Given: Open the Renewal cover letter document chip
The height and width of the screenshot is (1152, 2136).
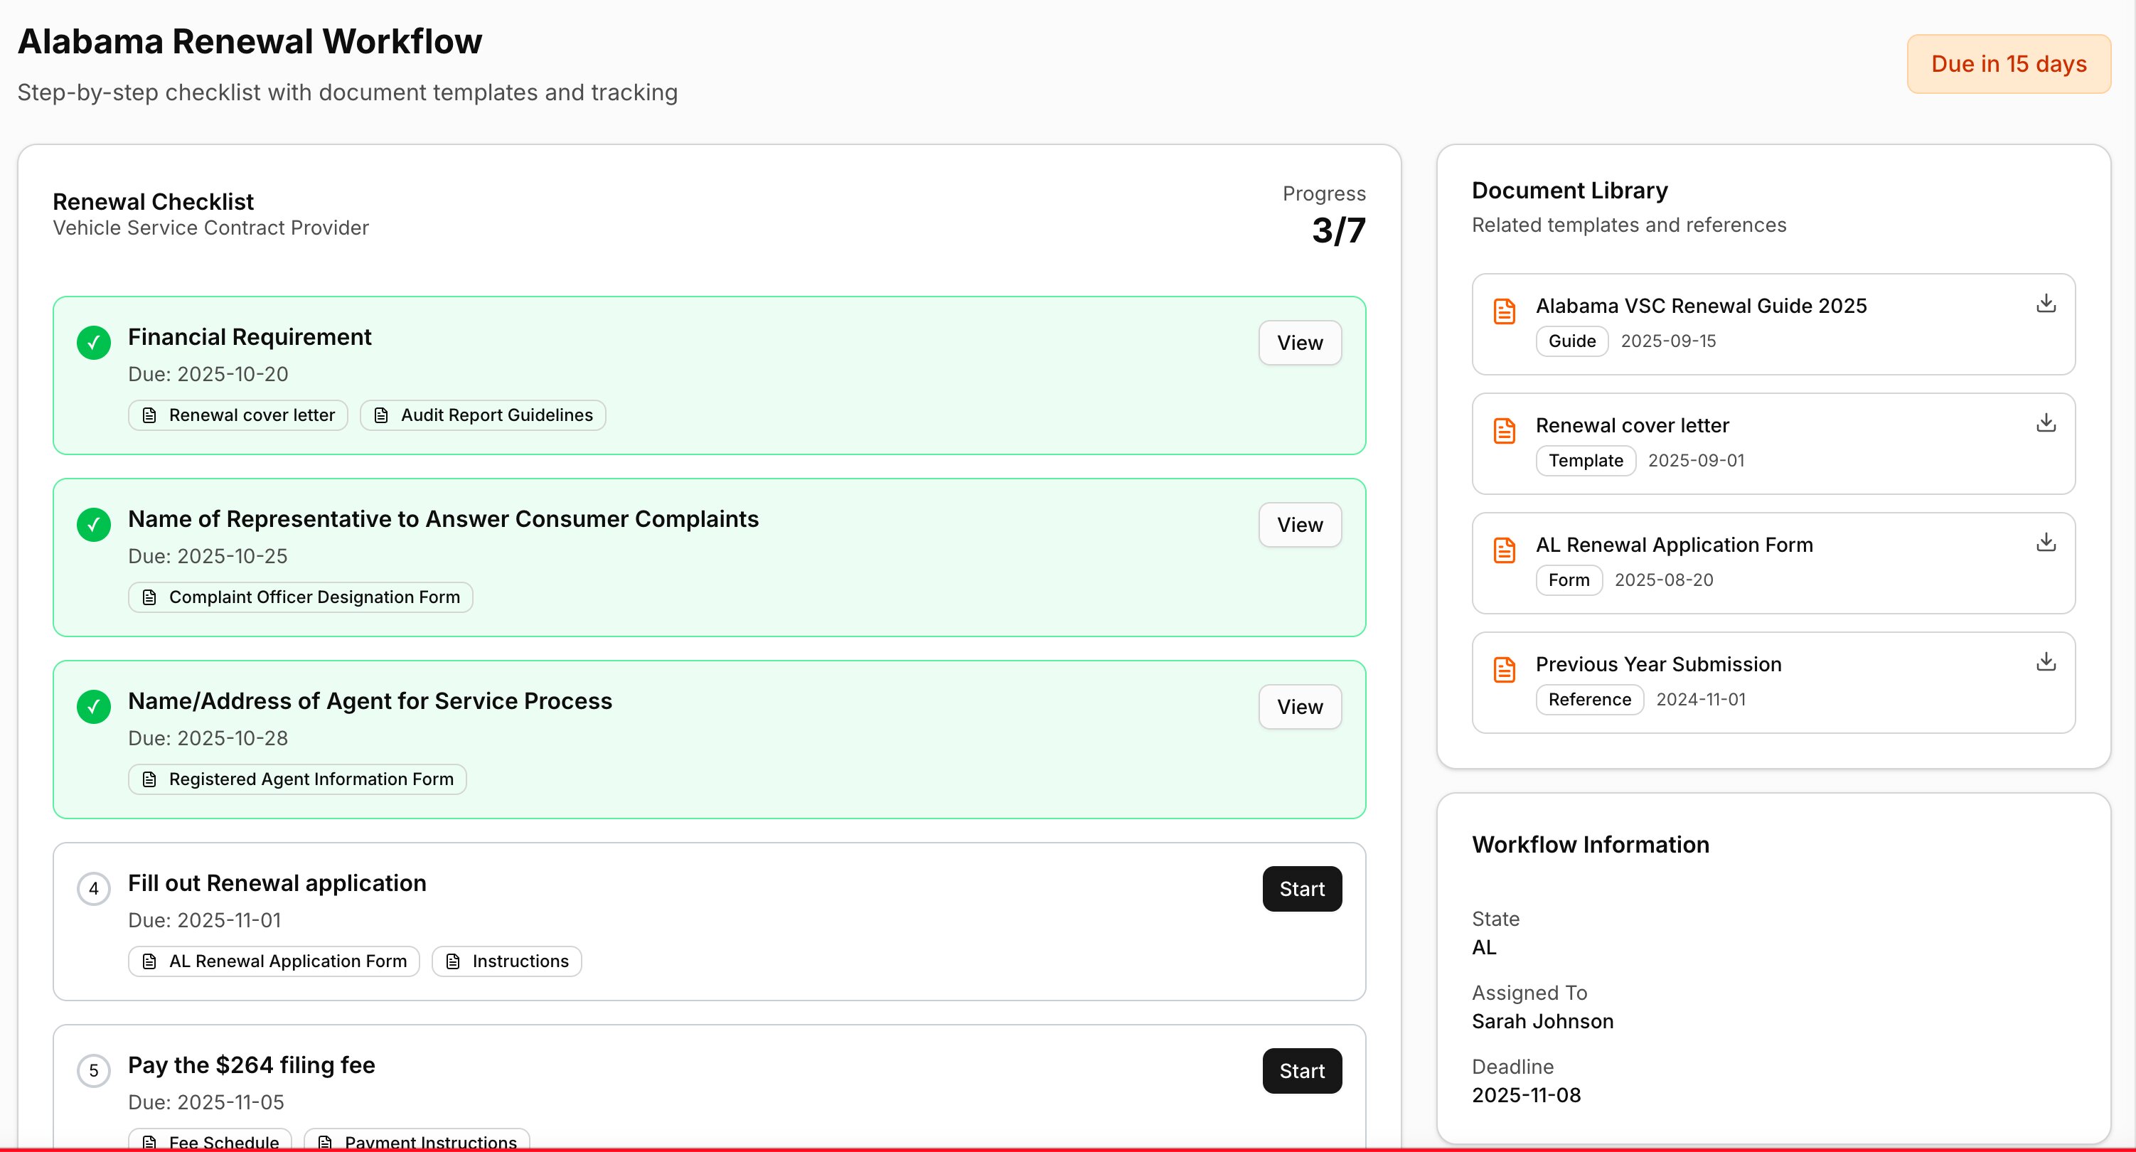Looking at the screenshot, I should [x=238, y=415].
